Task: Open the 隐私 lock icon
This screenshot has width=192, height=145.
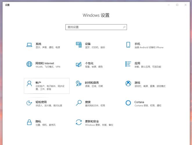Action: pos(29,122)
